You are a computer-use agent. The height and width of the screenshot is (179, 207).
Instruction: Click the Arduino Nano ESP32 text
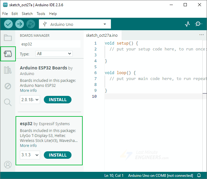pos(38,85)
